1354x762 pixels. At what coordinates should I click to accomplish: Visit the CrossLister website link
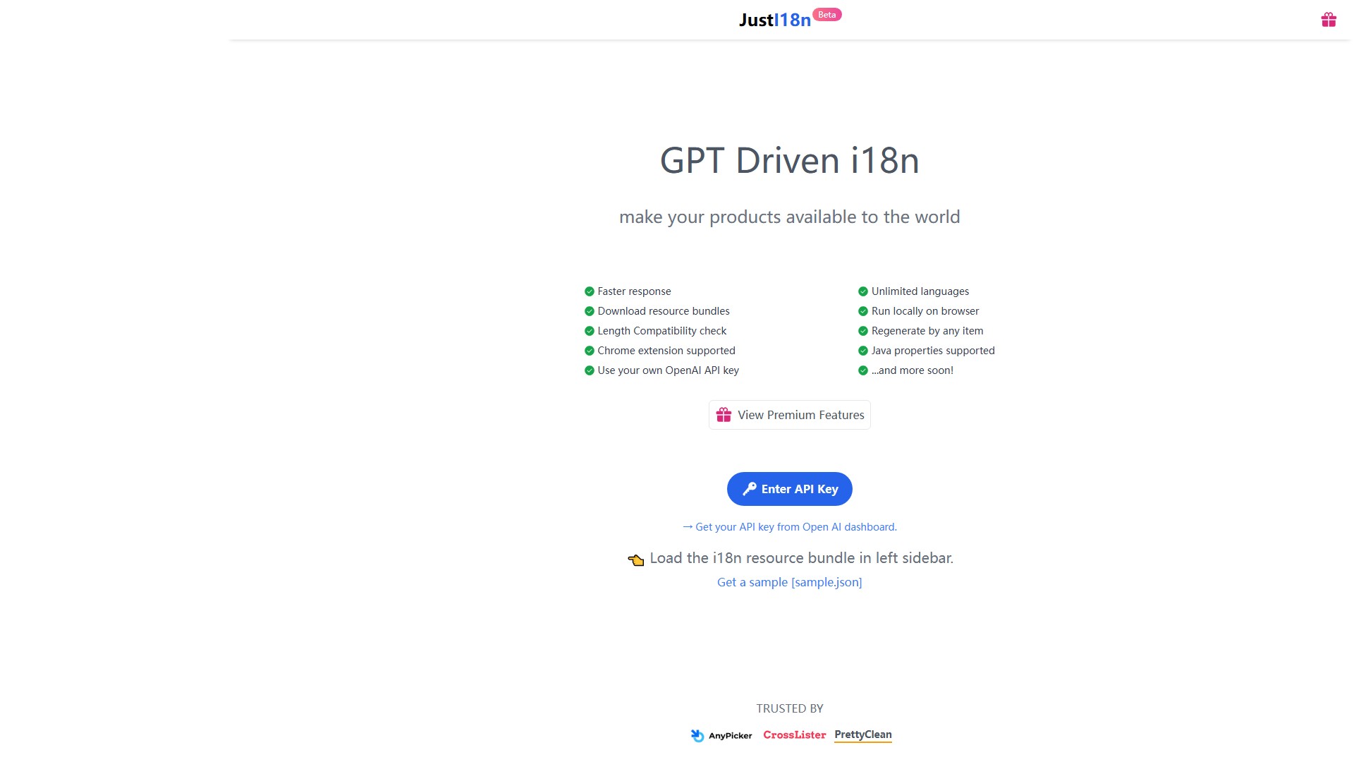click(795, 734)
